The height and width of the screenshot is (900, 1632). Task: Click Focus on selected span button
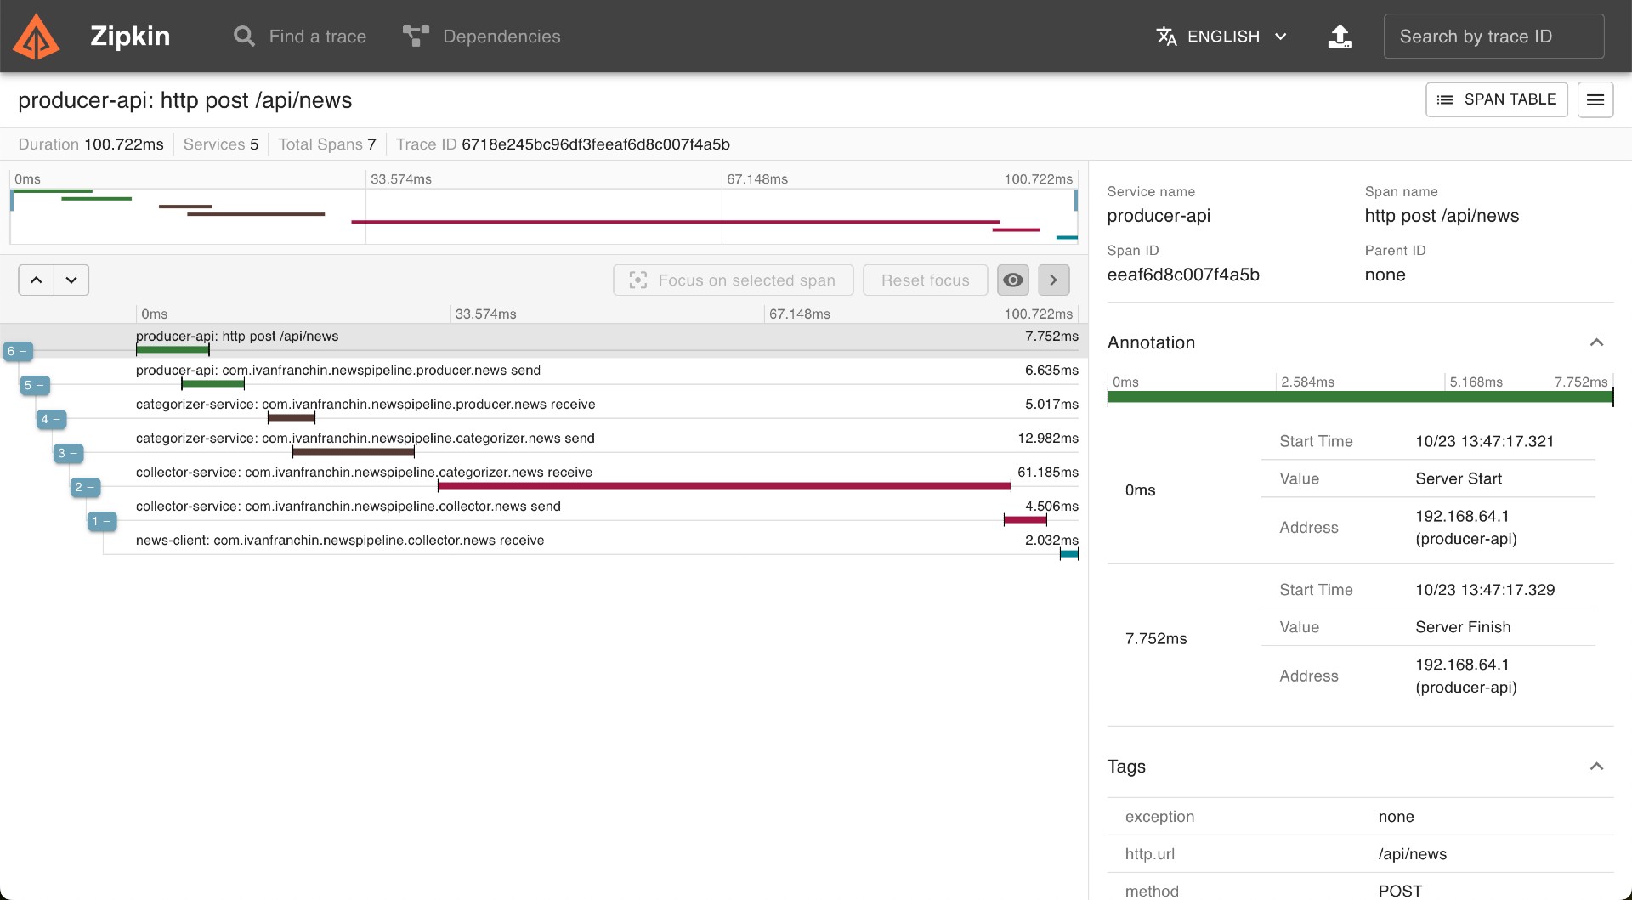(x=732, y=280)
